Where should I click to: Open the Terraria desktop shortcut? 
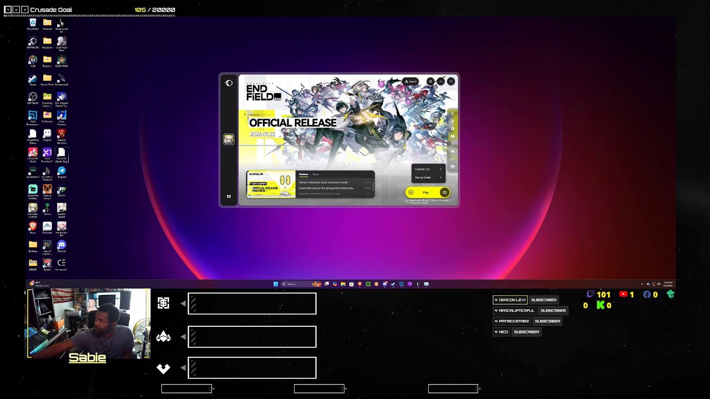pyautogui.click(x=47, y=210)
